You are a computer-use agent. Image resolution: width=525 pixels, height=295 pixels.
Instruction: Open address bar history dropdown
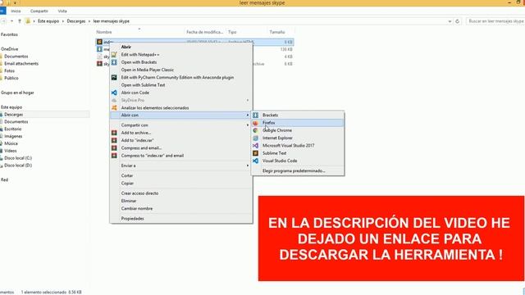click(450, 21)
